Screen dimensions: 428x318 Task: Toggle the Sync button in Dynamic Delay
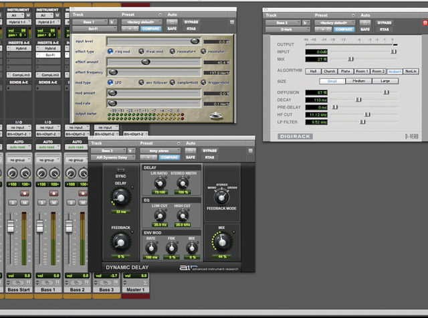pos(120,170)
